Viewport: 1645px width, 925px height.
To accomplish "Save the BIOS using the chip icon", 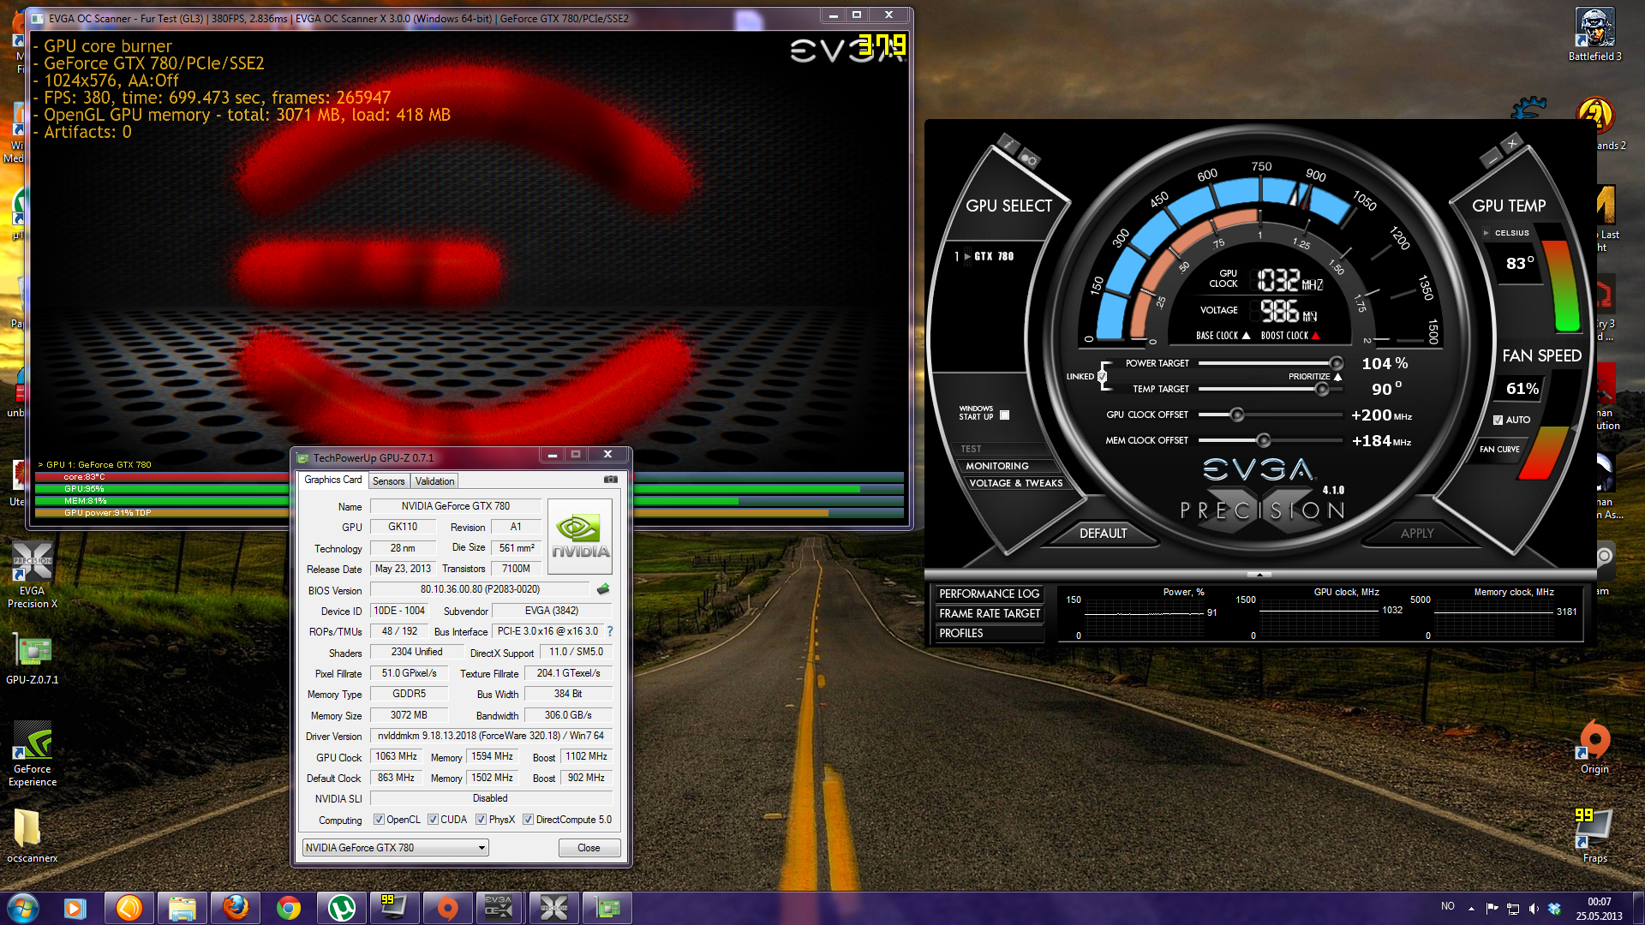I will [603, 589].
